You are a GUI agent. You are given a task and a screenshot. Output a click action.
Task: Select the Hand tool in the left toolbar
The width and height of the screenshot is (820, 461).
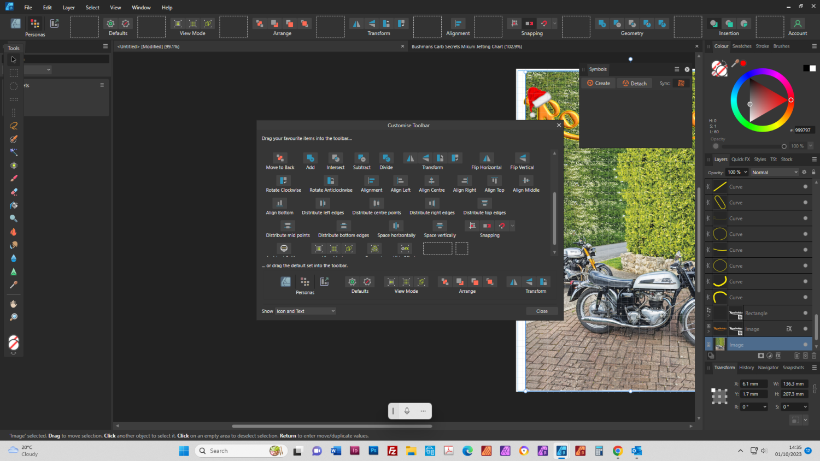click(x=13, y=303)
